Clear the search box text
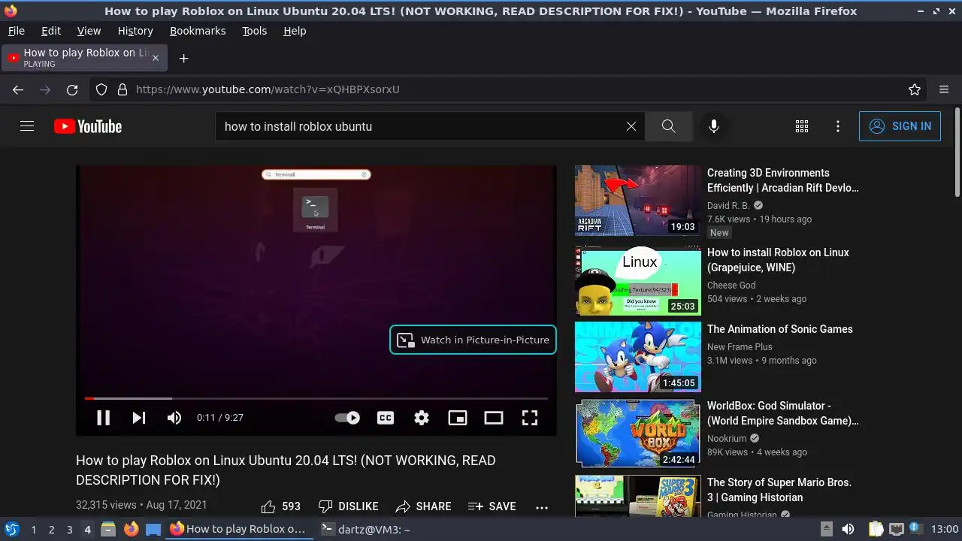The width and height of the screenshot is (962, 541). pyautogui.click(x=631, y=126)
